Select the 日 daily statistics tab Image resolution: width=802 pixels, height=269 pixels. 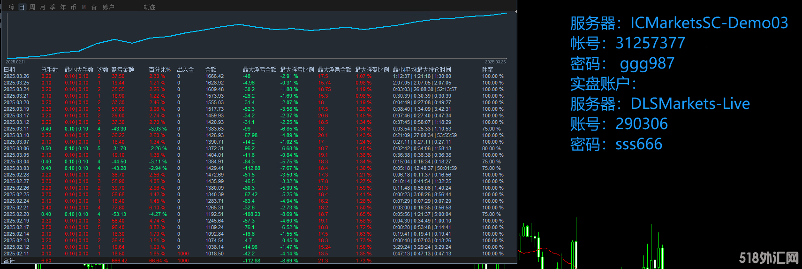[22, 7]
